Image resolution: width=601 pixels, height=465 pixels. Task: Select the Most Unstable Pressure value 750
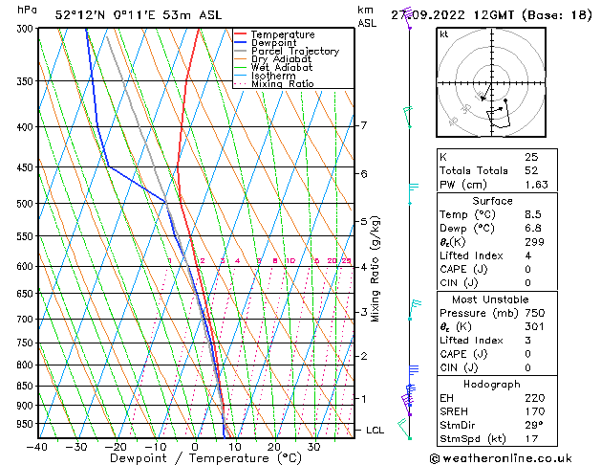point(535,313)
